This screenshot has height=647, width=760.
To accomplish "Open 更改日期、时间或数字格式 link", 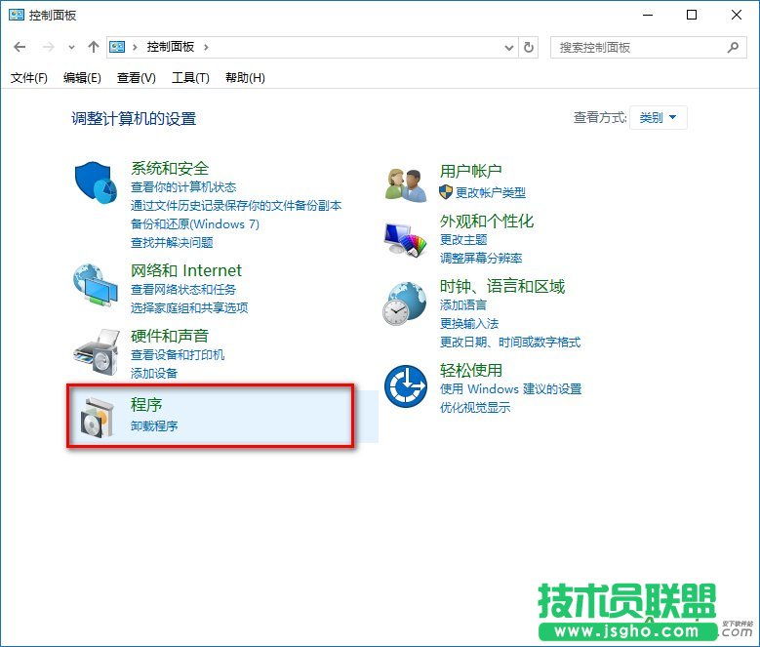I will tap(510, 343).
